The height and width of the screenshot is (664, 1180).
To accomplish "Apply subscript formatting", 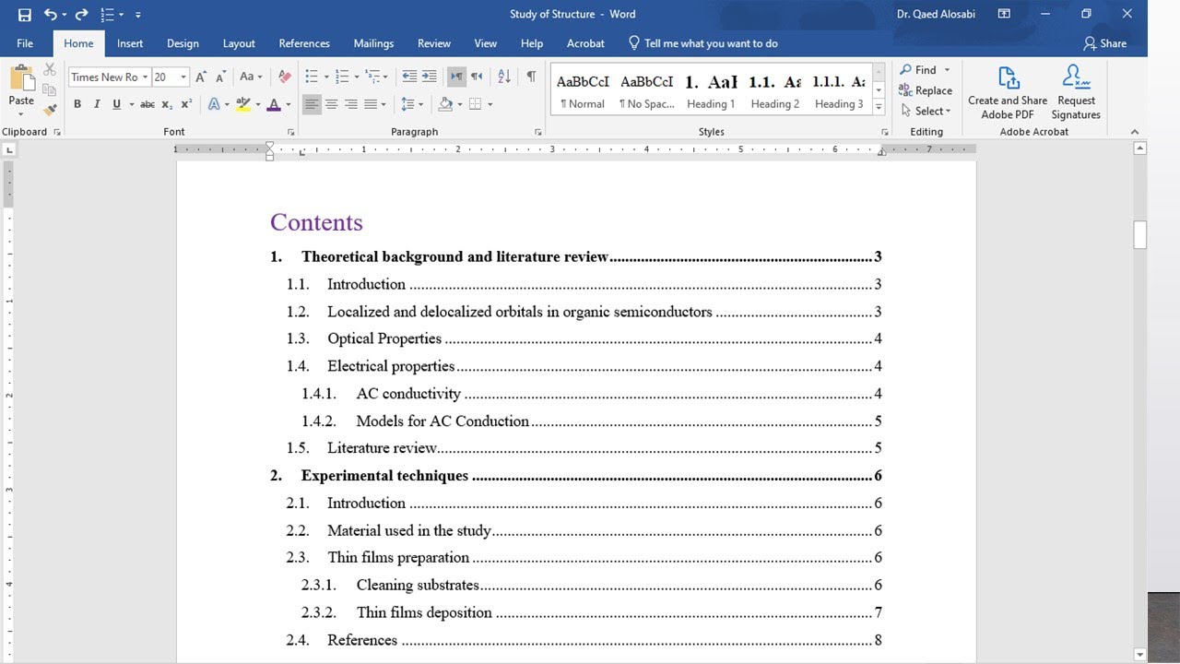I will (x=167, y=104).
